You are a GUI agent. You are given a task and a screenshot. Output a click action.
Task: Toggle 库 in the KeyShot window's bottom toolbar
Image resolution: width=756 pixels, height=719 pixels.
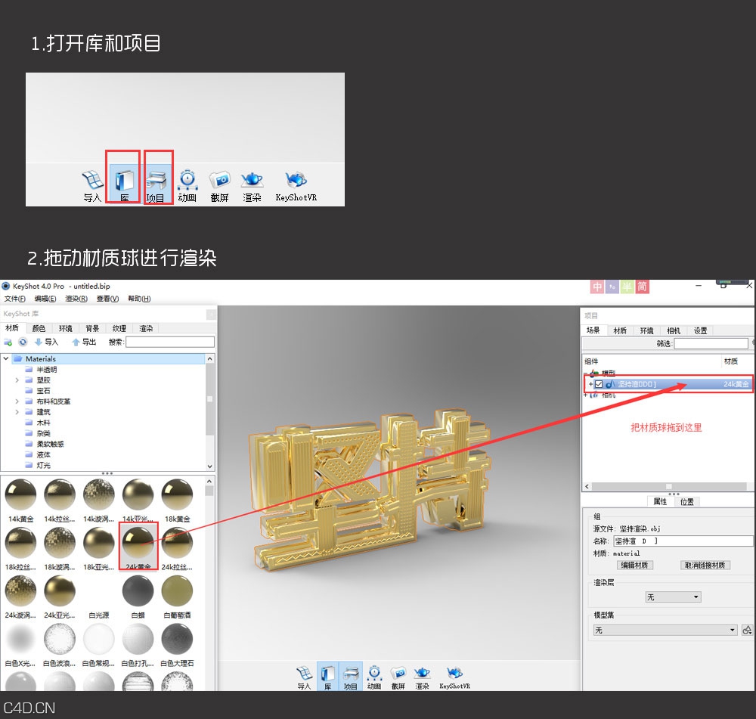pos(328,677)
